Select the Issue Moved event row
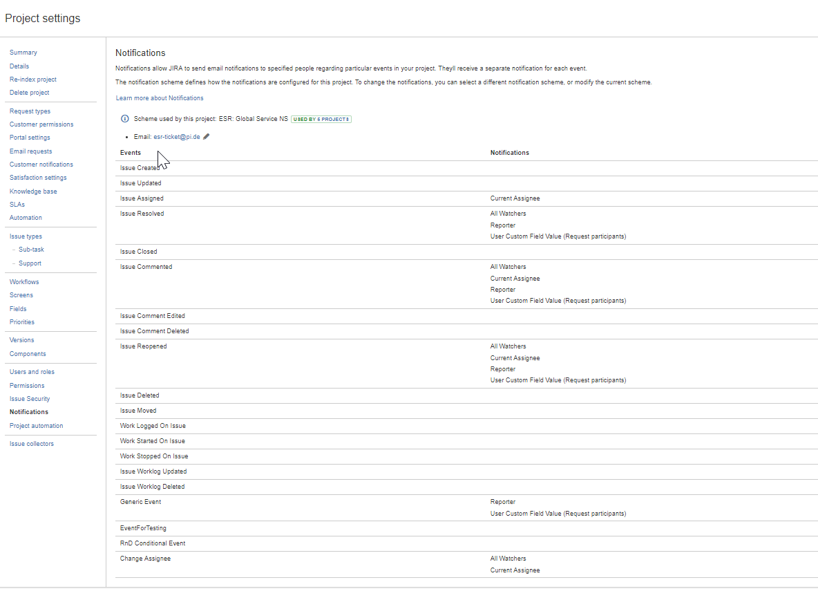818x589 pixels. [x=466, y=411]
